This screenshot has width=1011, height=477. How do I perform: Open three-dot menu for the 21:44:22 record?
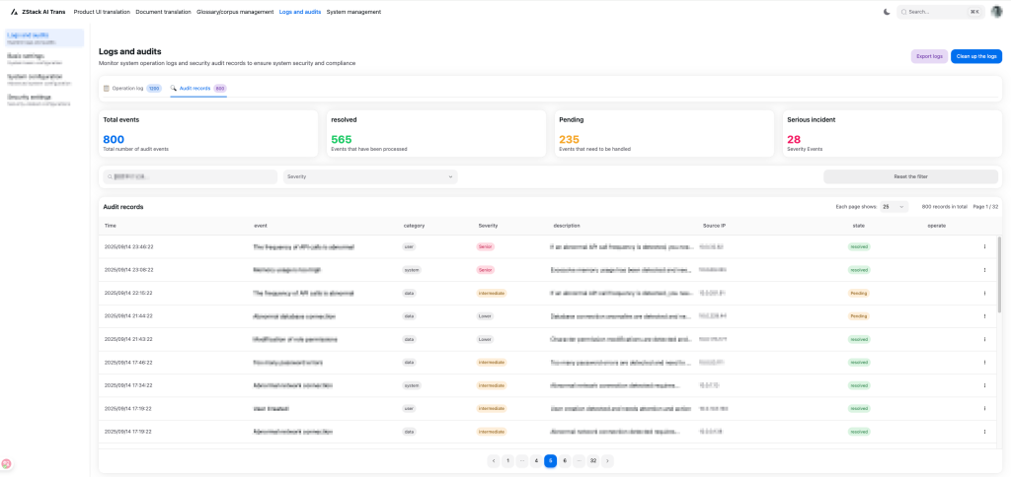[x=984, y=316]
